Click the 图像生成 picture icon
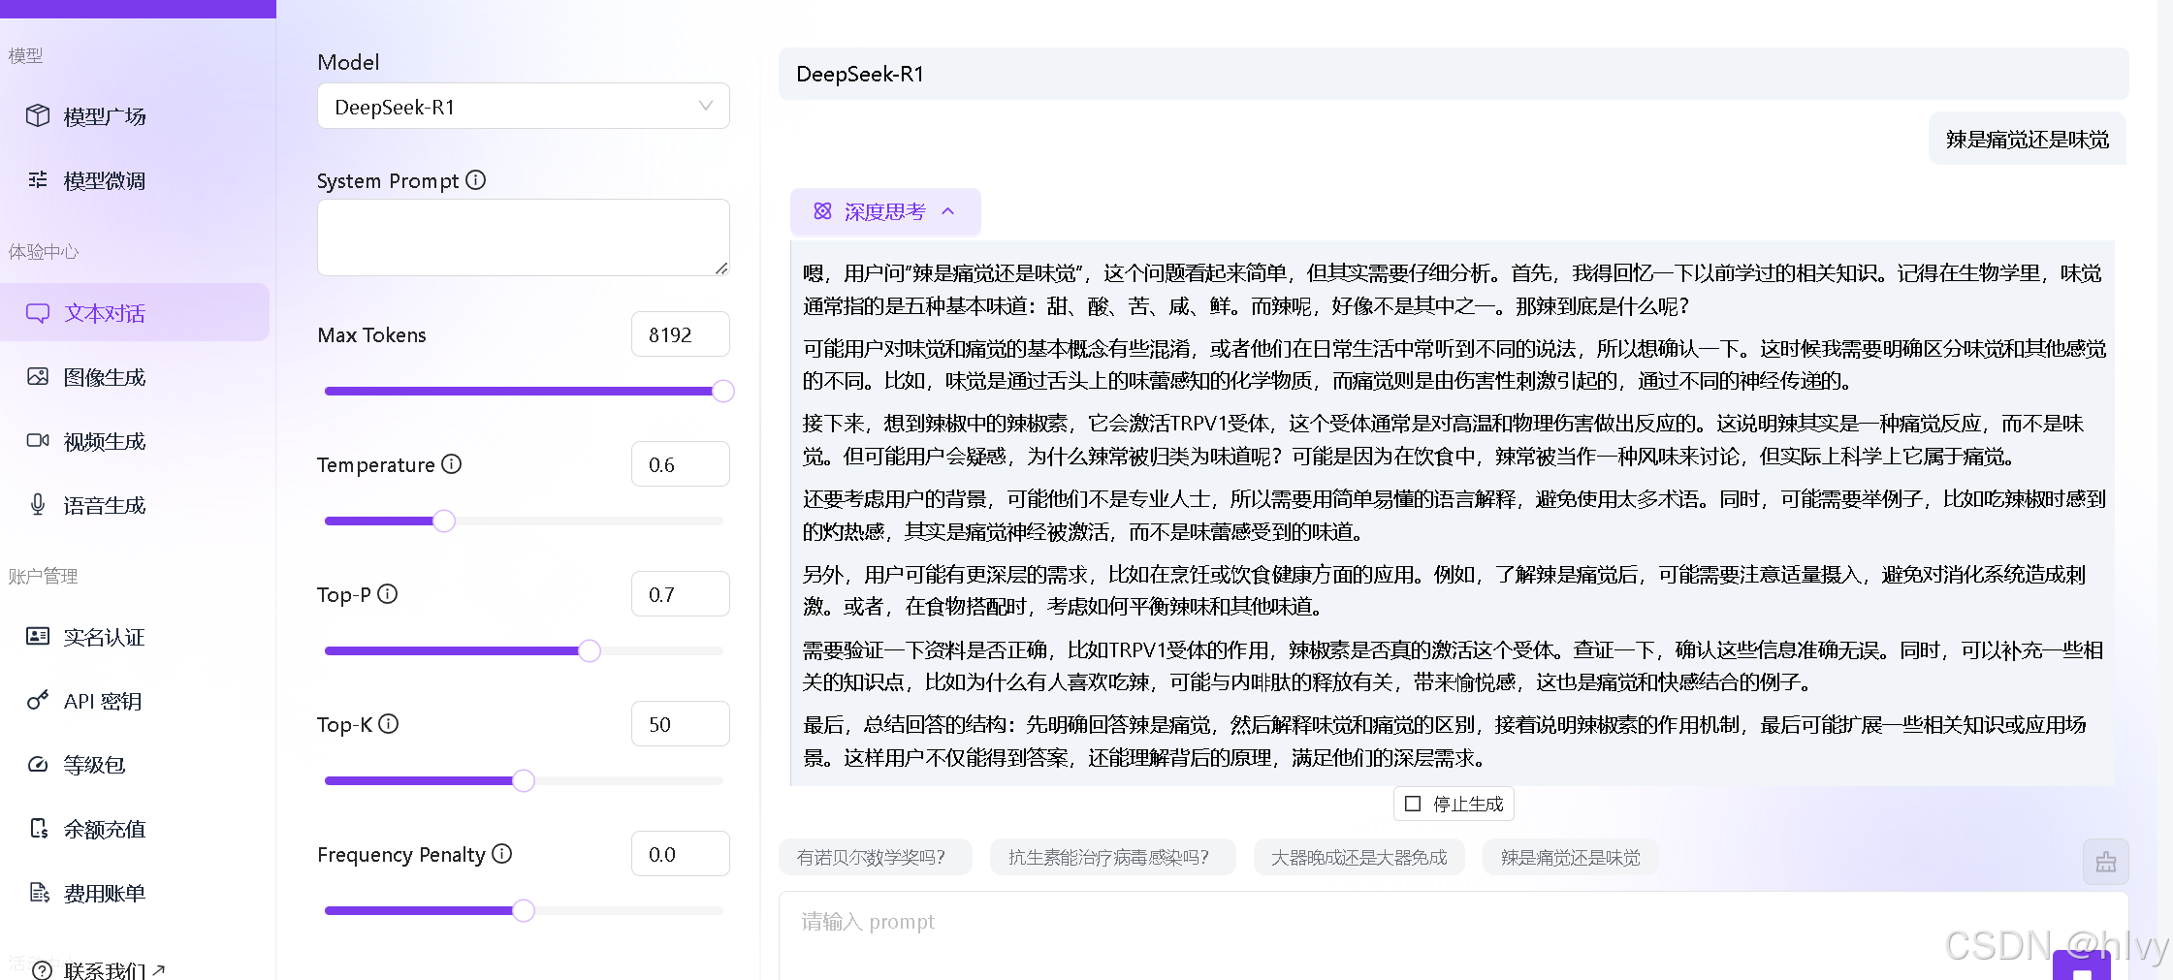This screenshot has height=980, width=2173. point(38,376)
